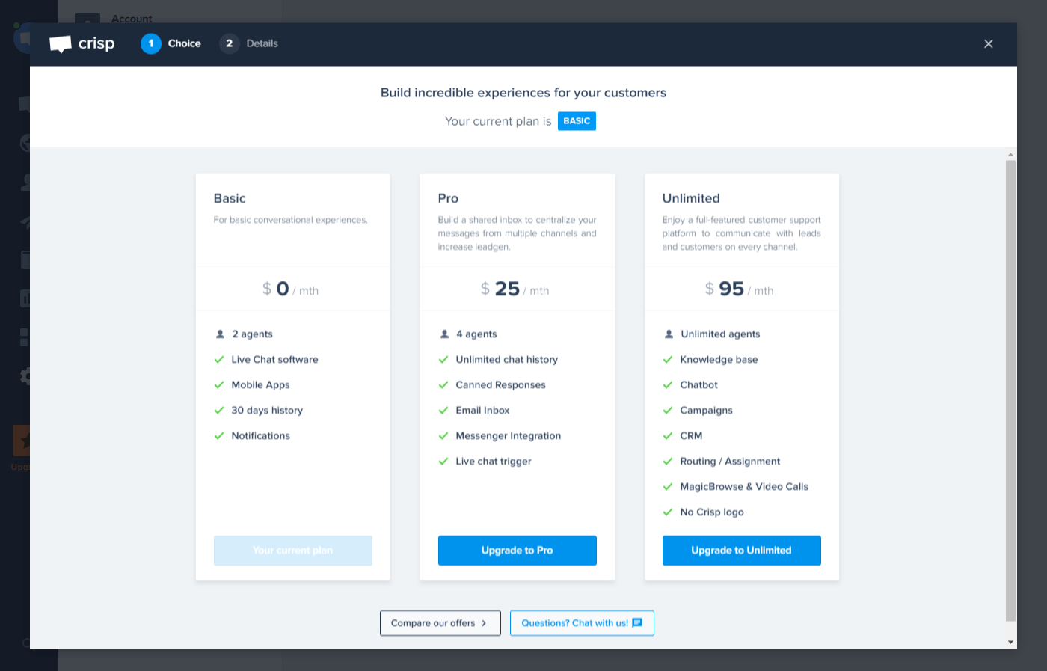Click the Crisp logo in header
Image resolution: width=1047 pixels, height=671 pixels.
(82, 43)
